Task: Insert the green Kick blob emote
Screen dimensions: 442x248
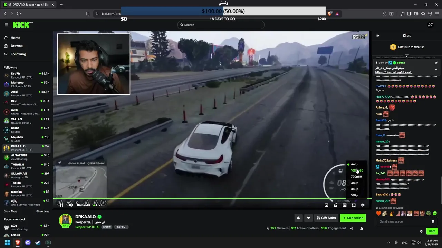Action: pyautogui.click(x=435, y=214)
